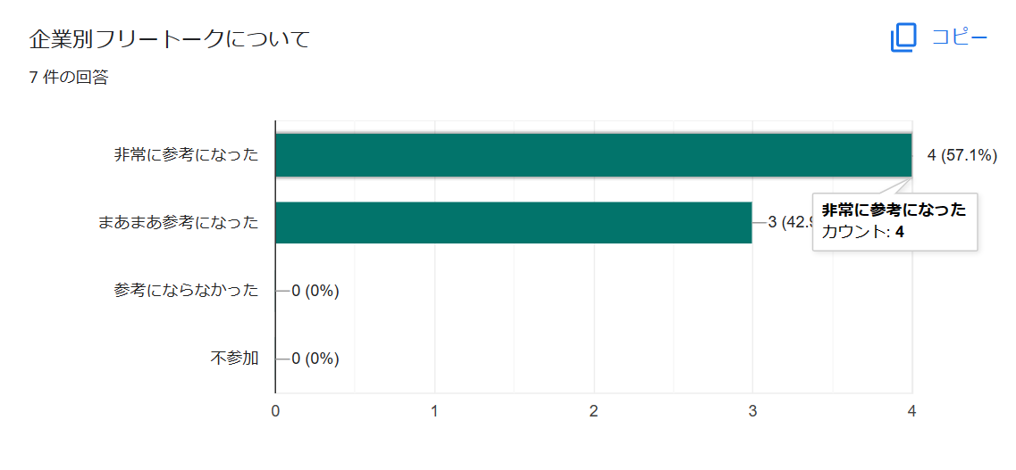The height and width of the screenshot is (470, 1016).
Task: Click axis tick label 4
Action: [912, 411]
